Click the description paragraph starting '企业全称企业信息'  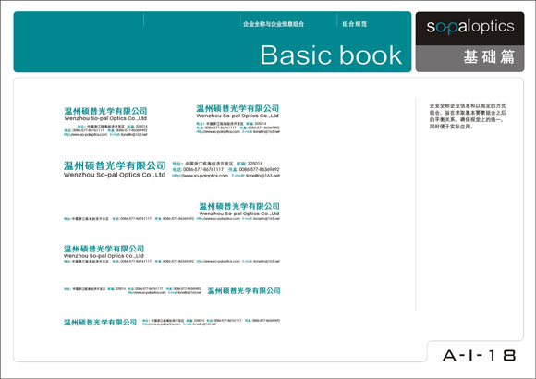(x=468, y=116)
